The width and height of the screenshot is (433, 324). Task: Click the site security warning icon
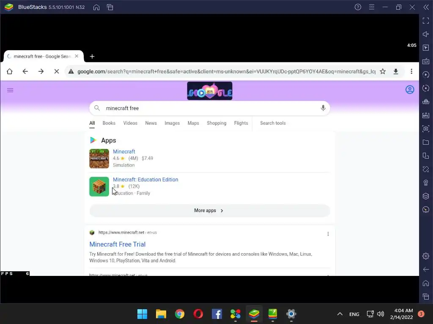tap(71, 71)
